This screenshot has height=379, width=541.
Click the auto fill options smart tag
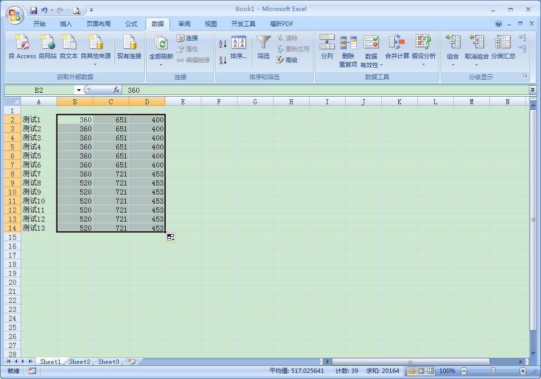[170, 238]
